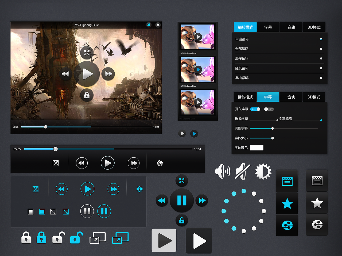Click the white-outlined rewind button in the dark control bar
Viewport: 342px width, 256px height.
point(81,163)
